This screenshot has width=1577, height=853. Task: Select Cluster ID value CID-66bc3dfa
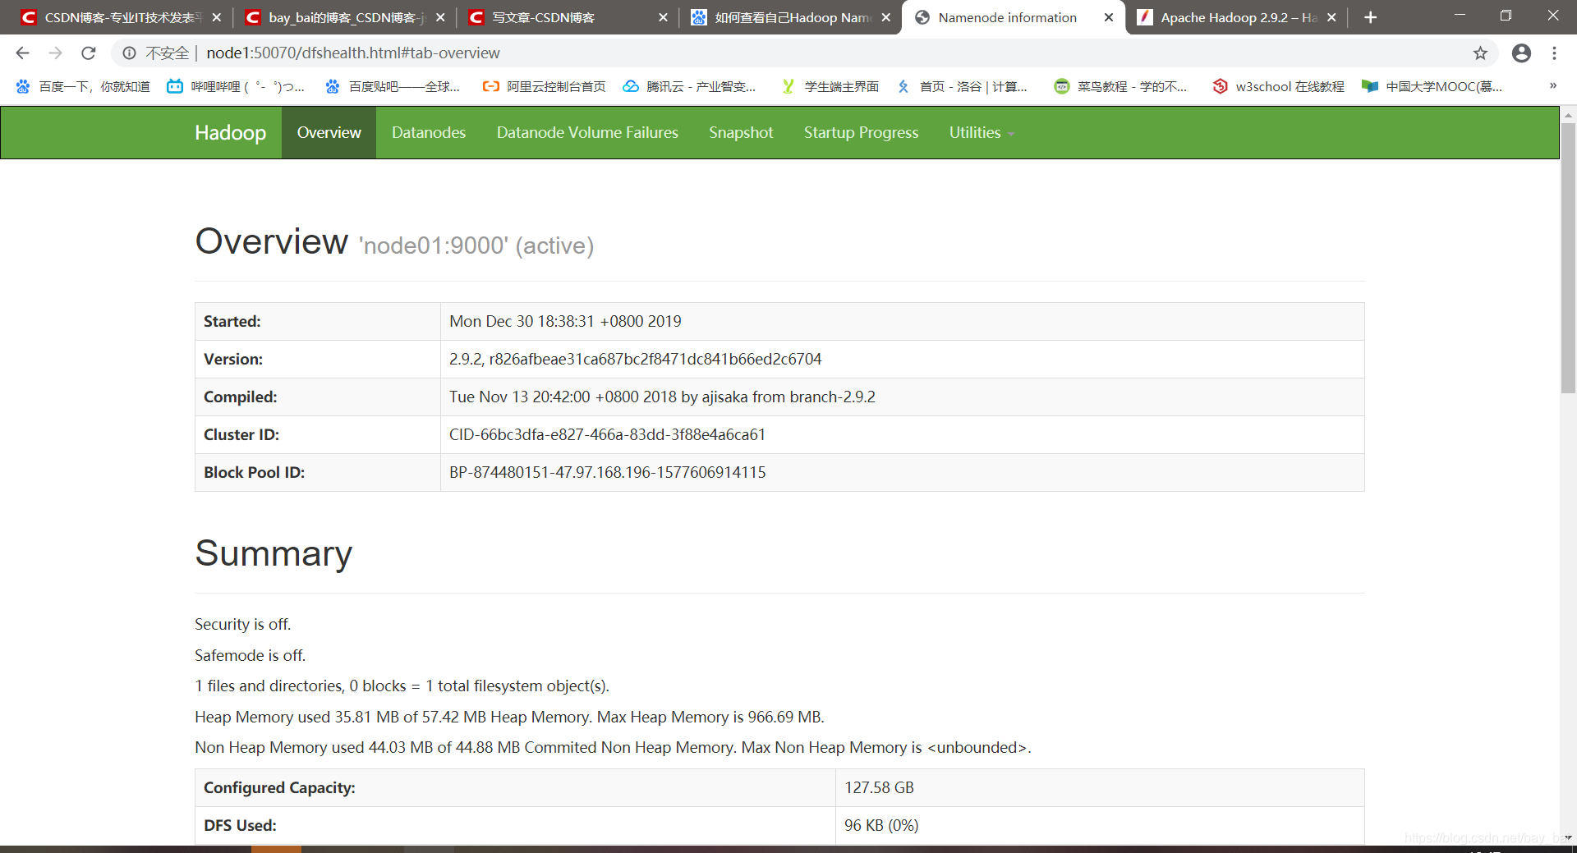tap(607, 435)
